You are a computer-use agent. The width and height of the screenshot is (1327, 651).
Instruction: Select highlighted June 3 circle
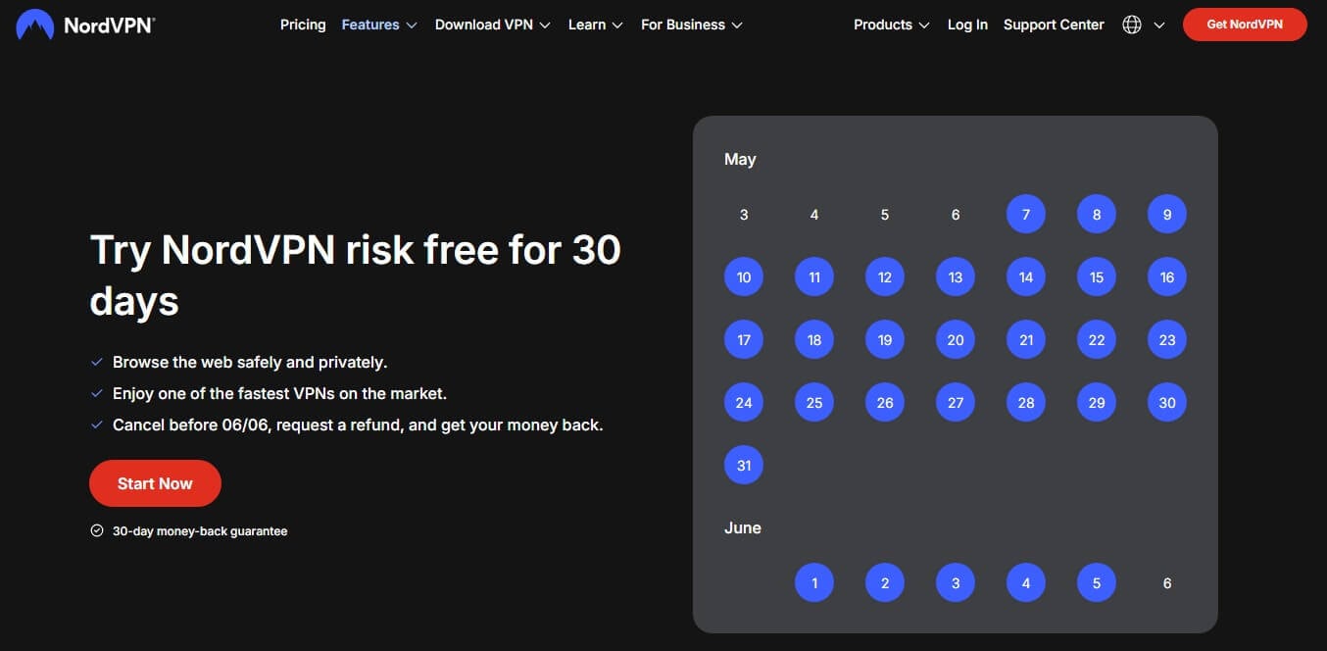[x=956, y=582]
